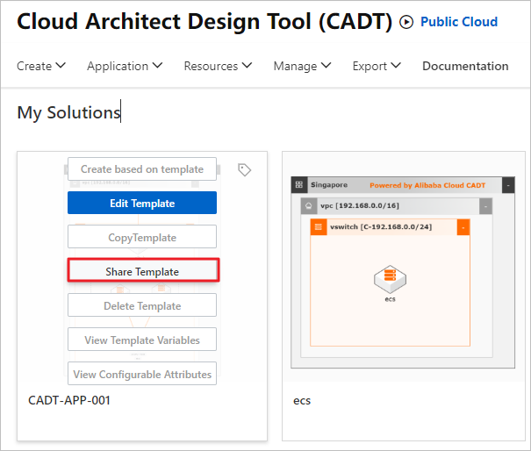
Task: Expand the Resources menu
Action: pyautogui.click(x=218, y=66)
